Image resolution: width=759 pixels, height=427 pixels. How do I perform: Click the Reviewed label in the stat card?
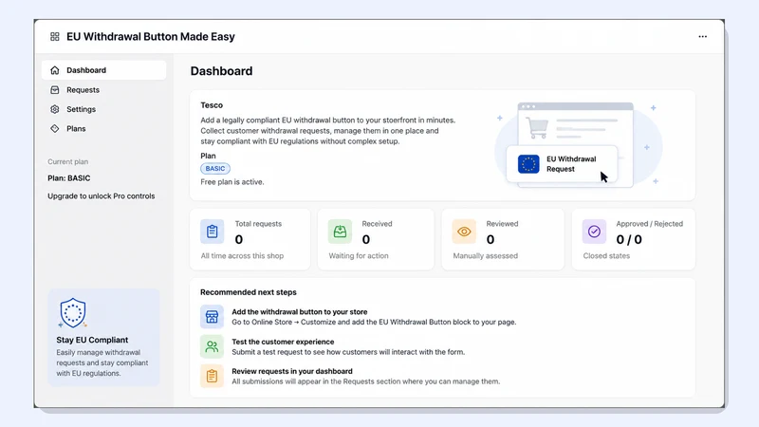502,224
